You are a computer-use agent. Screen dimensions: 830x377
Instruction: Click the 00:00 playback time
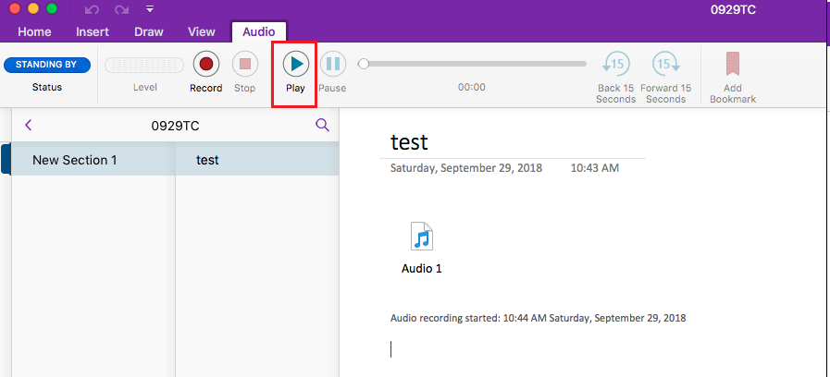pos(472,87)
